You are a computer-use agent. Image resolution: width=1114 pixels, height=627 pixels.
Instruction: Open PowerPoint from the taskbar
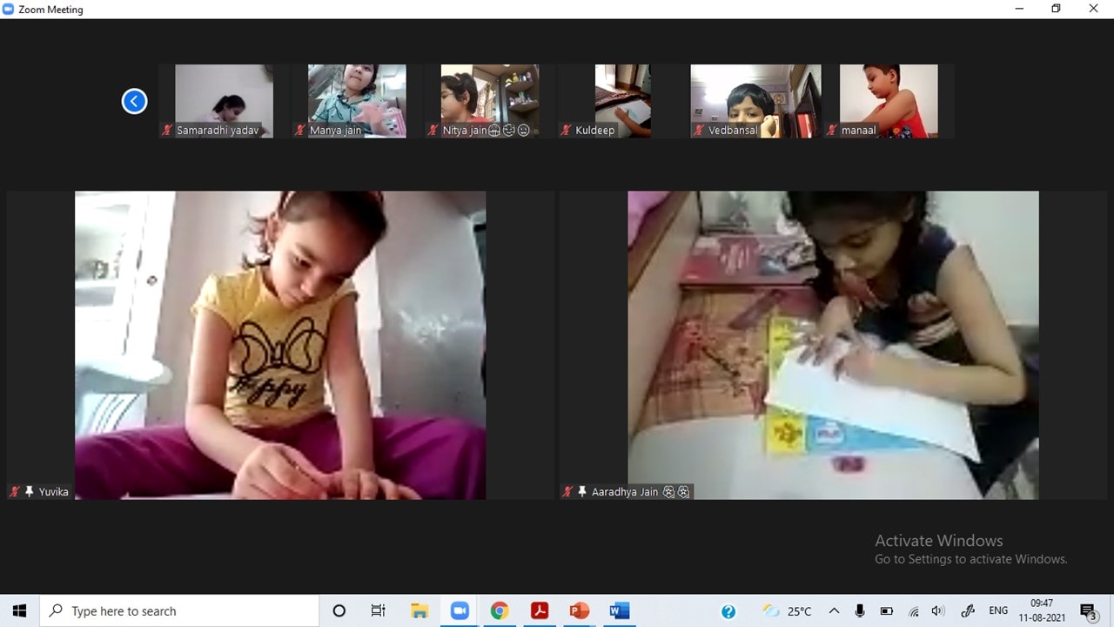[x=580, y=611]
